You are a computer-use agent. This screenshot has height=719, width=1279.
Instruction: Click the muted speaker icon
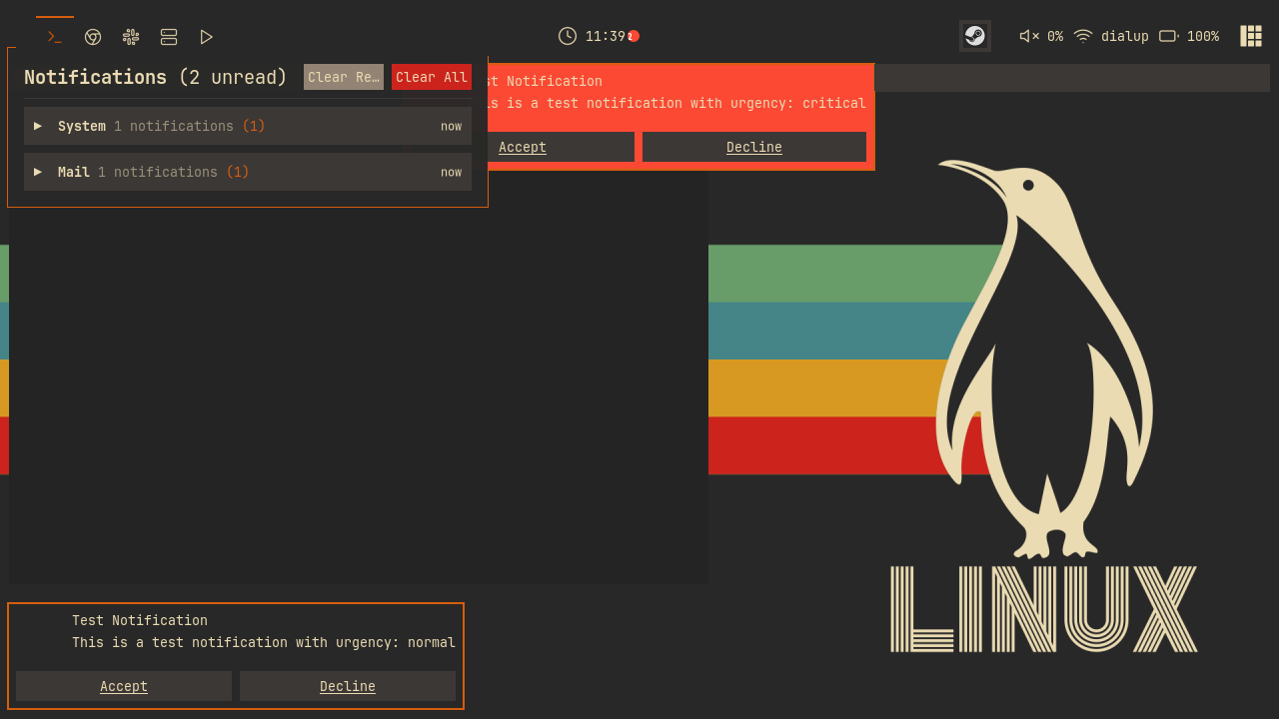[1029, 36]
